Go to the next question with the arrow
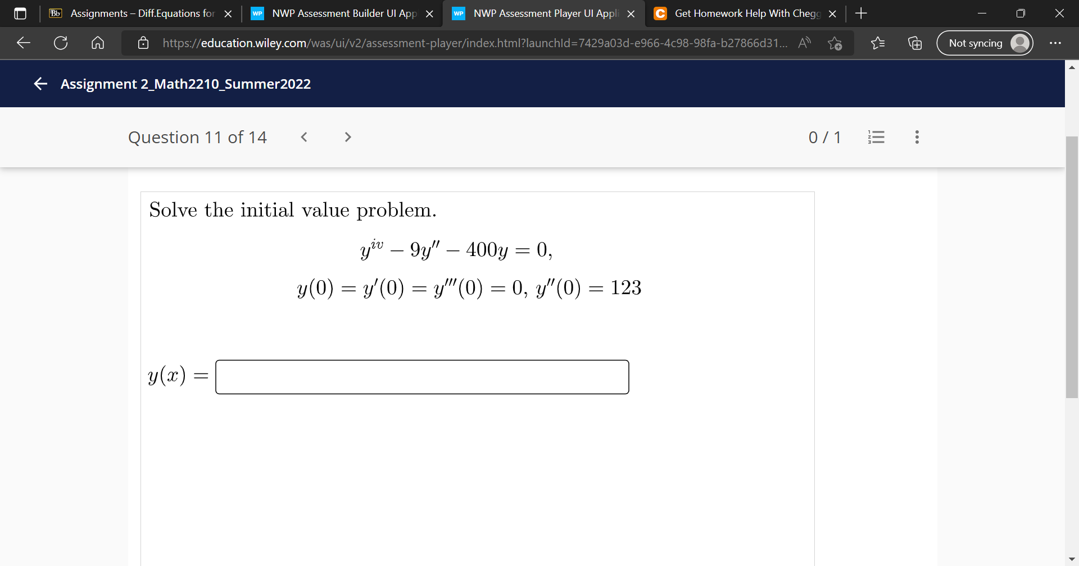The width and height of the screenshot is (1079, 566). [x=347, y=137]
